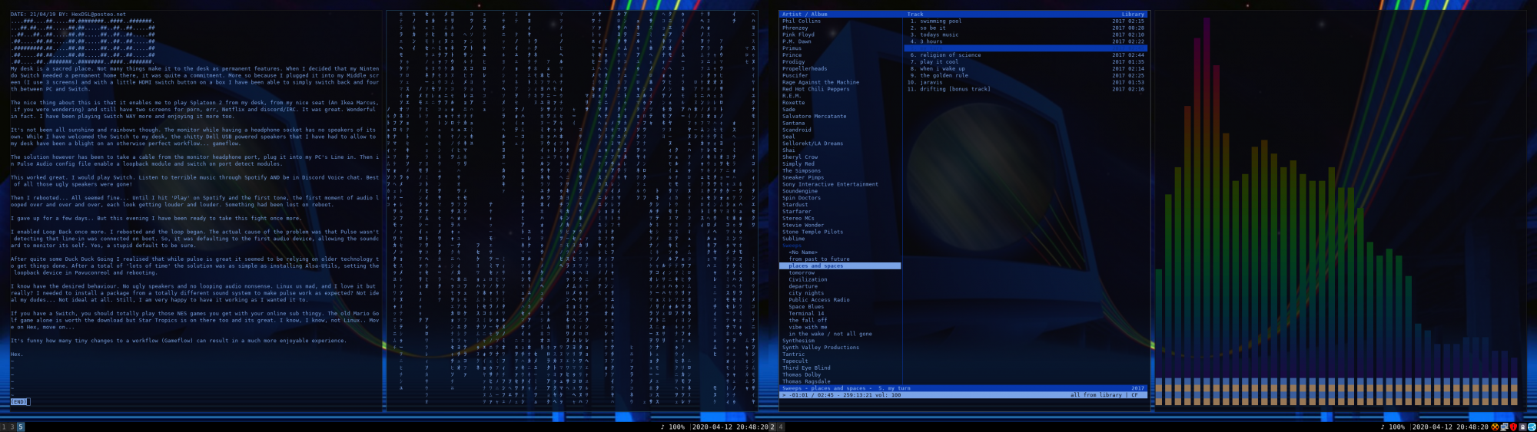1537x432 pixels.
Task: Expand artist Thomas Dolby
Action: tap(802, 375)
